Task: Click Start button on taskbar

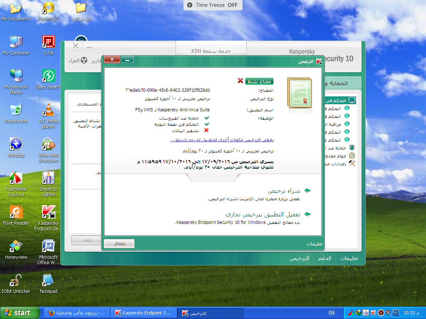Action: (20, 313)
